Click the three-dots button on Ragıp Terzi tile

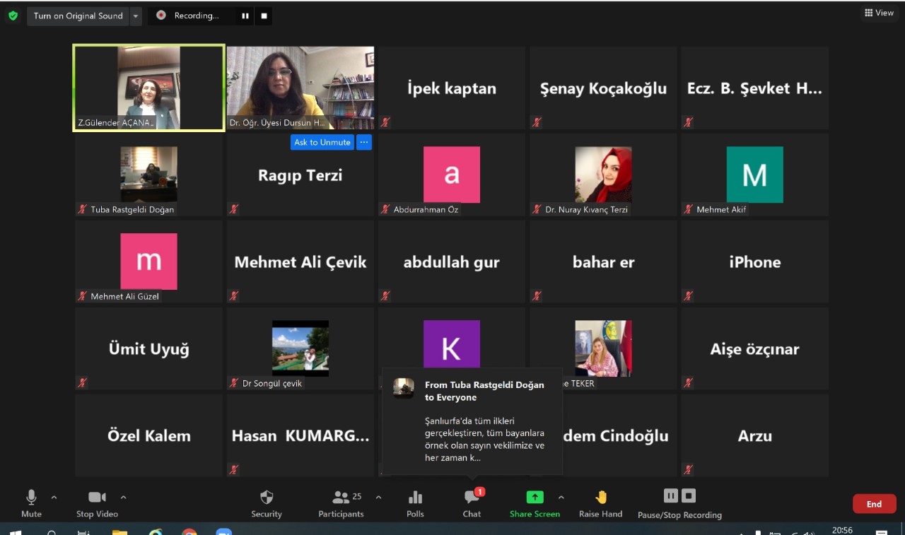click(x=363, y=142)
